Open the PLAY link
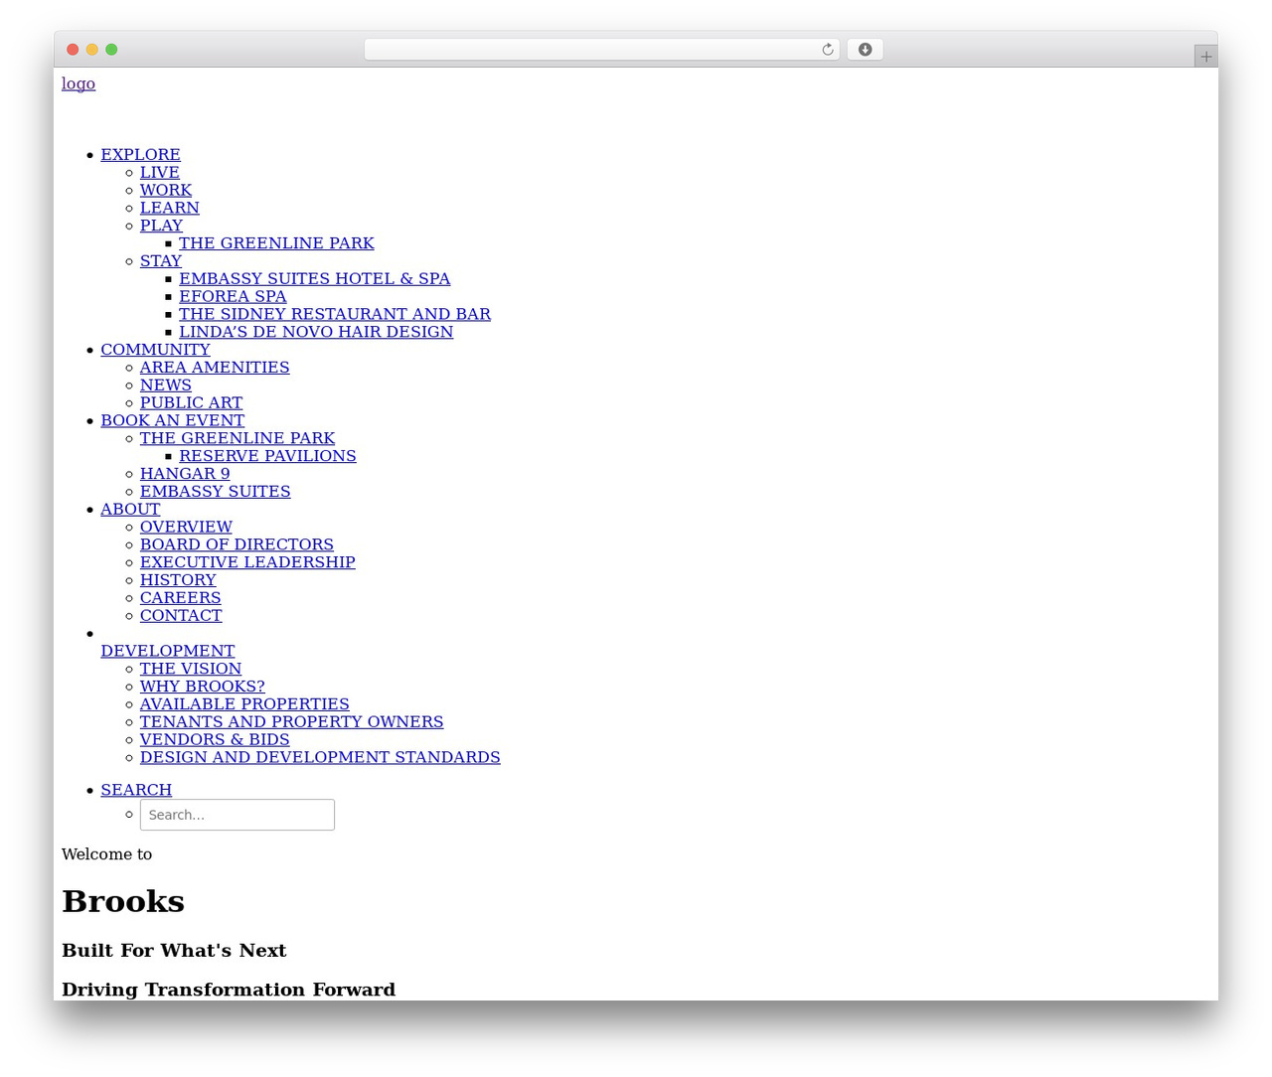This screenshot has width=1272, height=1077. (161, 226)
